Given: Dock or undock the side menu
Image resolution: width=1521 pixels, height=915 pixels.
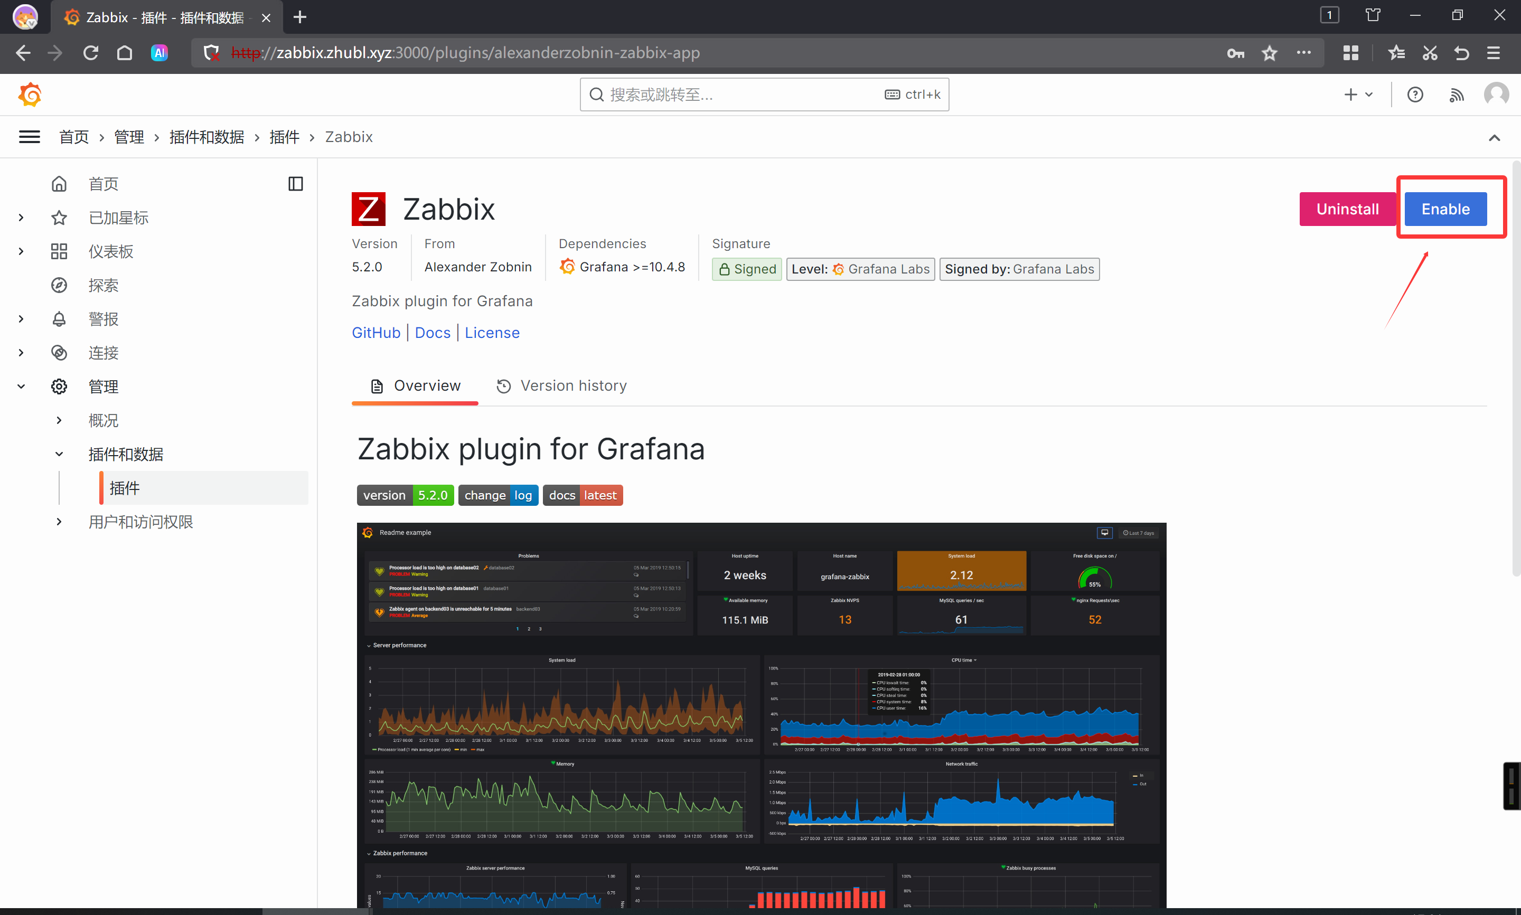Looking at the screenshot, I should point(295,184).
